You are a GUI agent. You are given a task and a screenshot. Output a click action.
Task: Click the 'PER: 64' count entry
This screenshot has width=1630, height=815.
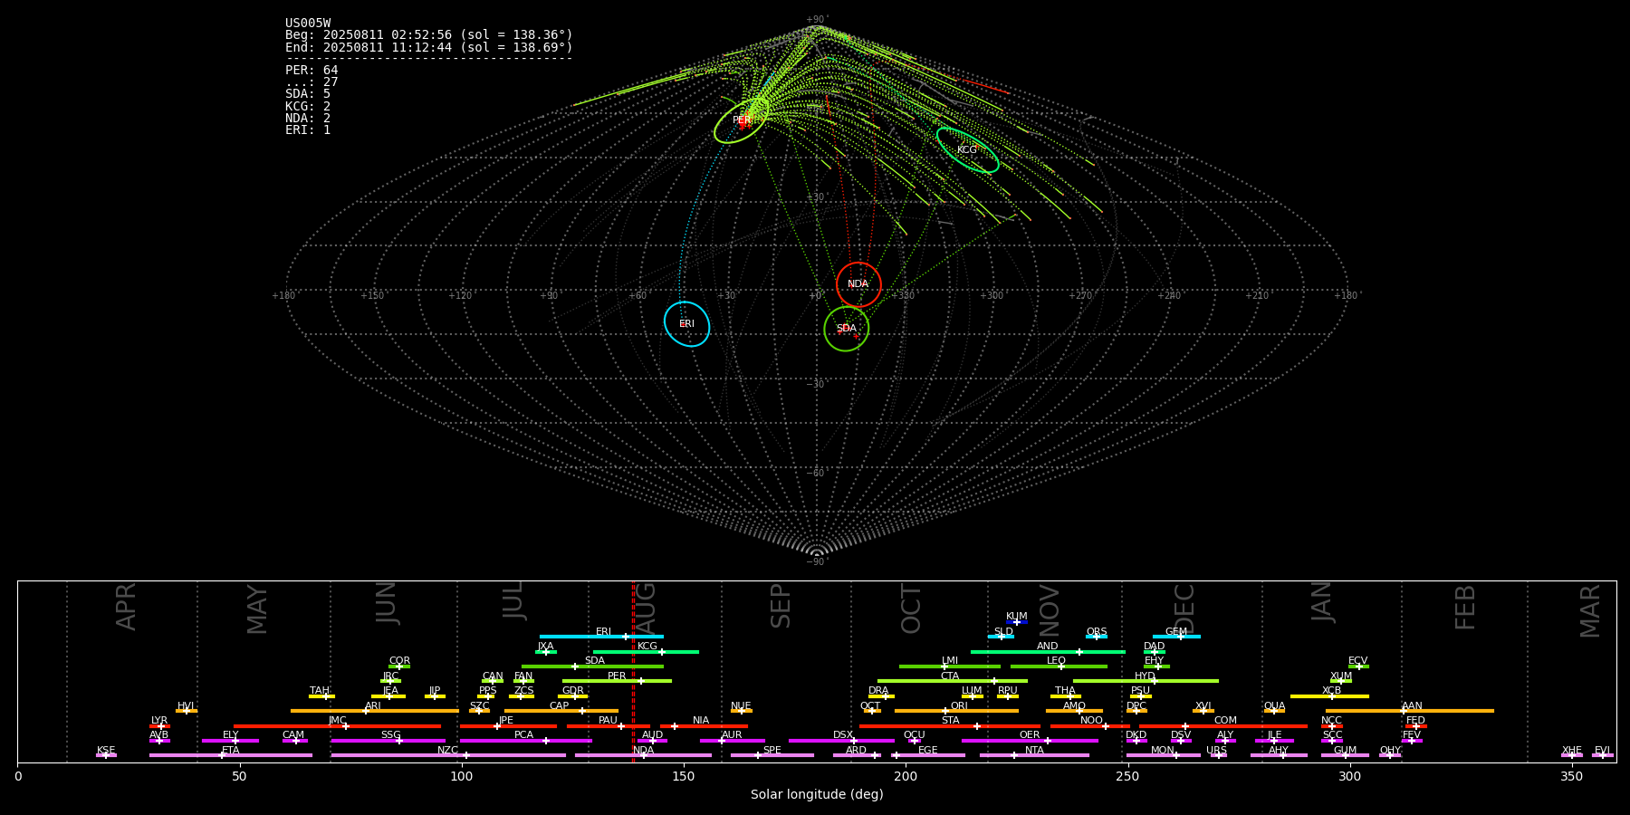(312, 70)
